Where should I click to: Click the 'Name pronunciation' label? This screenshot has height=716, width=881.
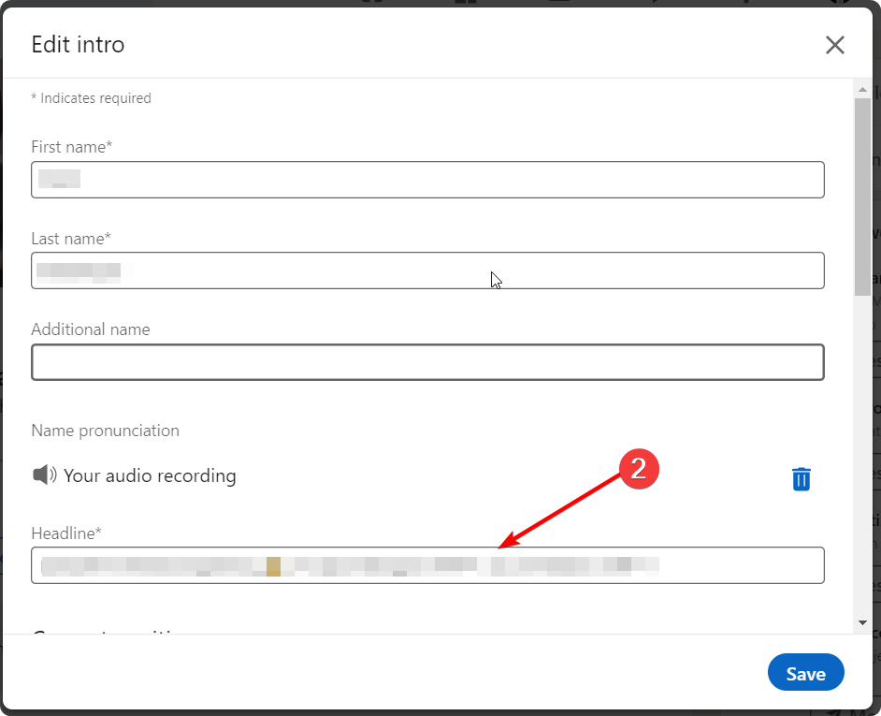click(105, 431)
